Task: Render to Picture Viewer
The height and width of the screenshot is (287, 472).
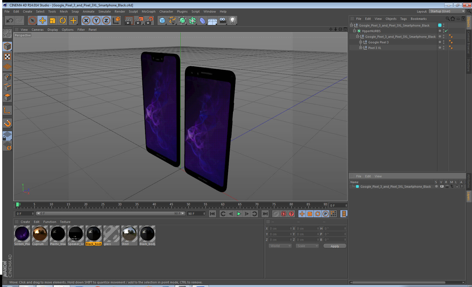Action: (x=139, y=20)
